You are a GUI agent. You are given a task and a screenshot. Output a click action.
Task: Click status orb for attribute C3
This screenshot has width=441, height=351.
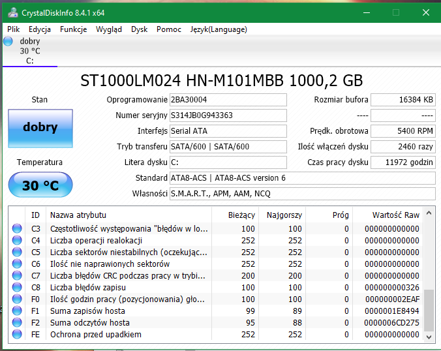(x=17, y=228)
